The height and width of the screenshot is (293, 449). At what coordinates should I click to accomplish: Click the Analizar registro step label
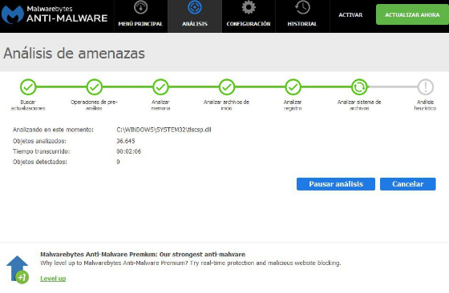[x=293, y=105]
